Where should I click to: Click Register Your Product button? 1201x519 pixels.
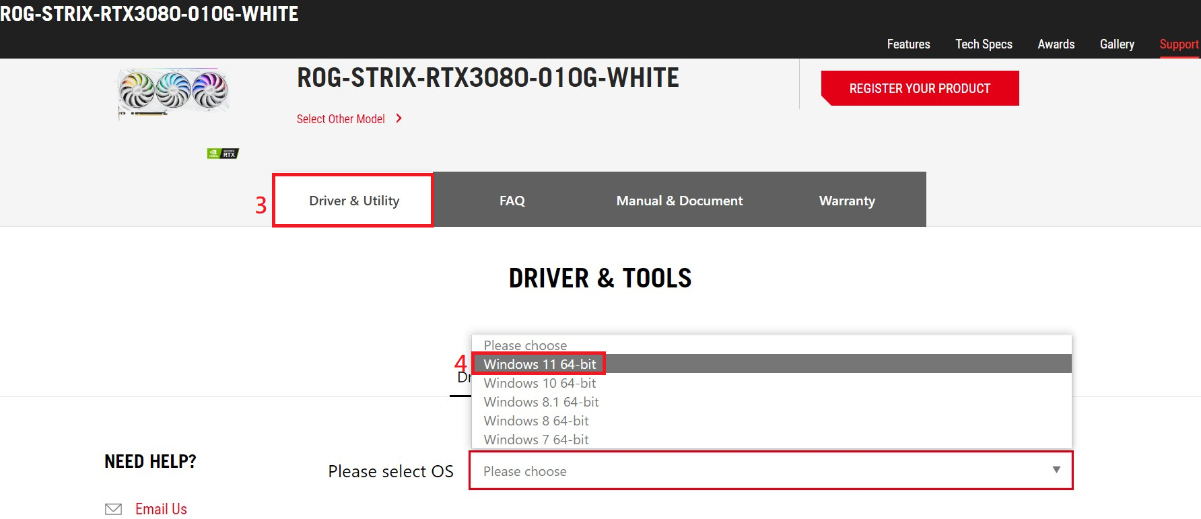click(920, 88)
